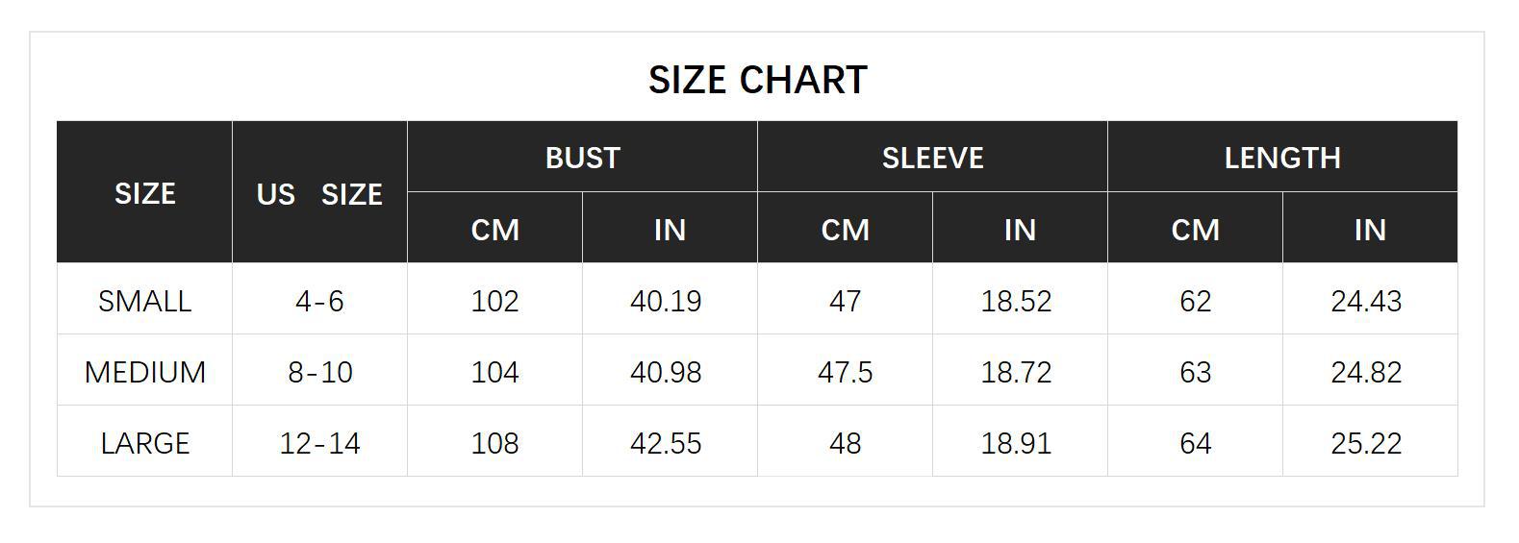Click sleeve value 47.5 cm

(x=845, y=371)
